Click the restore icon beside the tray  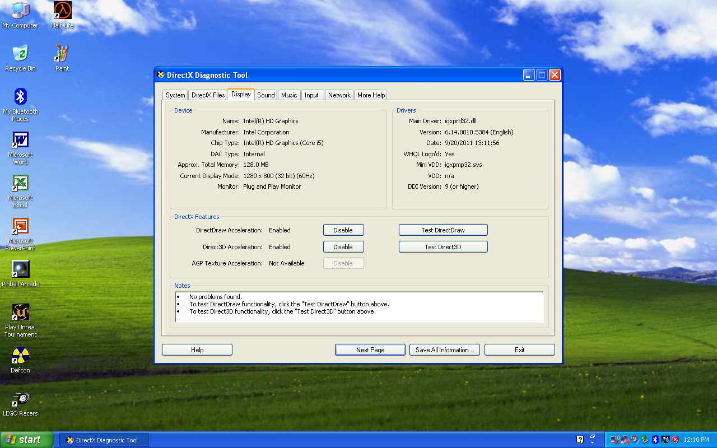593,436
